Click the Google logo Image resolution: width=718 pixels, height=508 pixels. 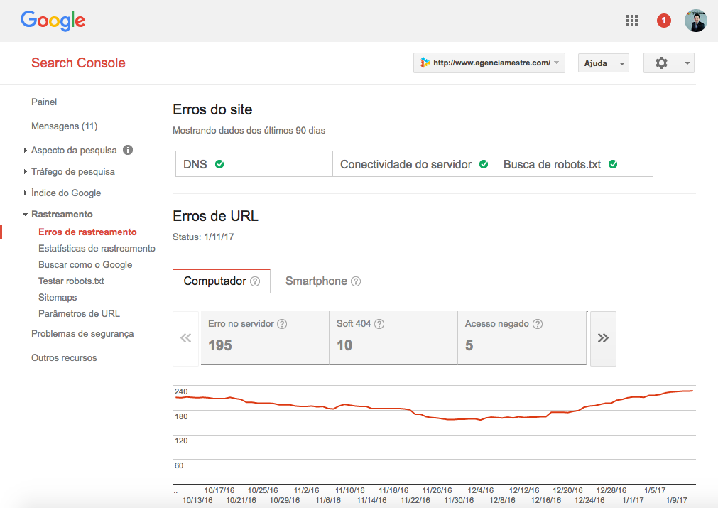click(53, 20)
